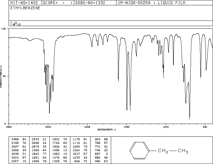
Task: Click the 3000 tick label on x-axis
Action: 48,127
